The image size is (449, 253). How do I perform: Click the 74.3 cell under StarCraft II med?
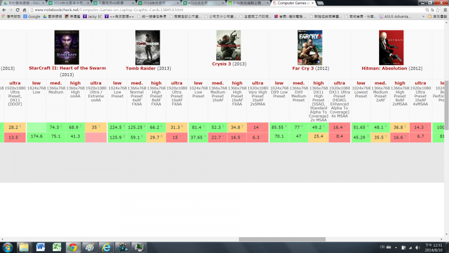(56, 127)
